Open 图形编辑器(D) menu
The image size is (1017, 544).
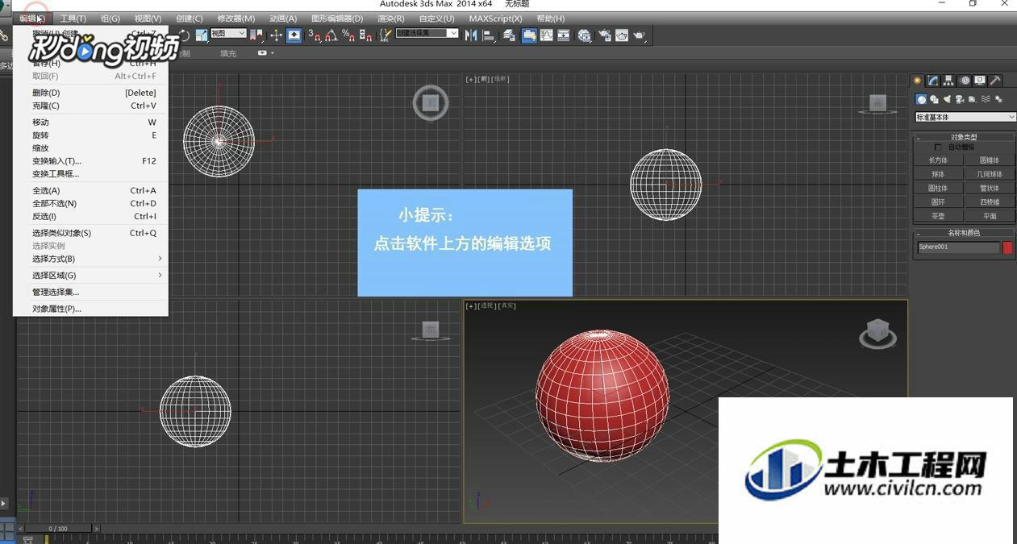pos(337,19)
